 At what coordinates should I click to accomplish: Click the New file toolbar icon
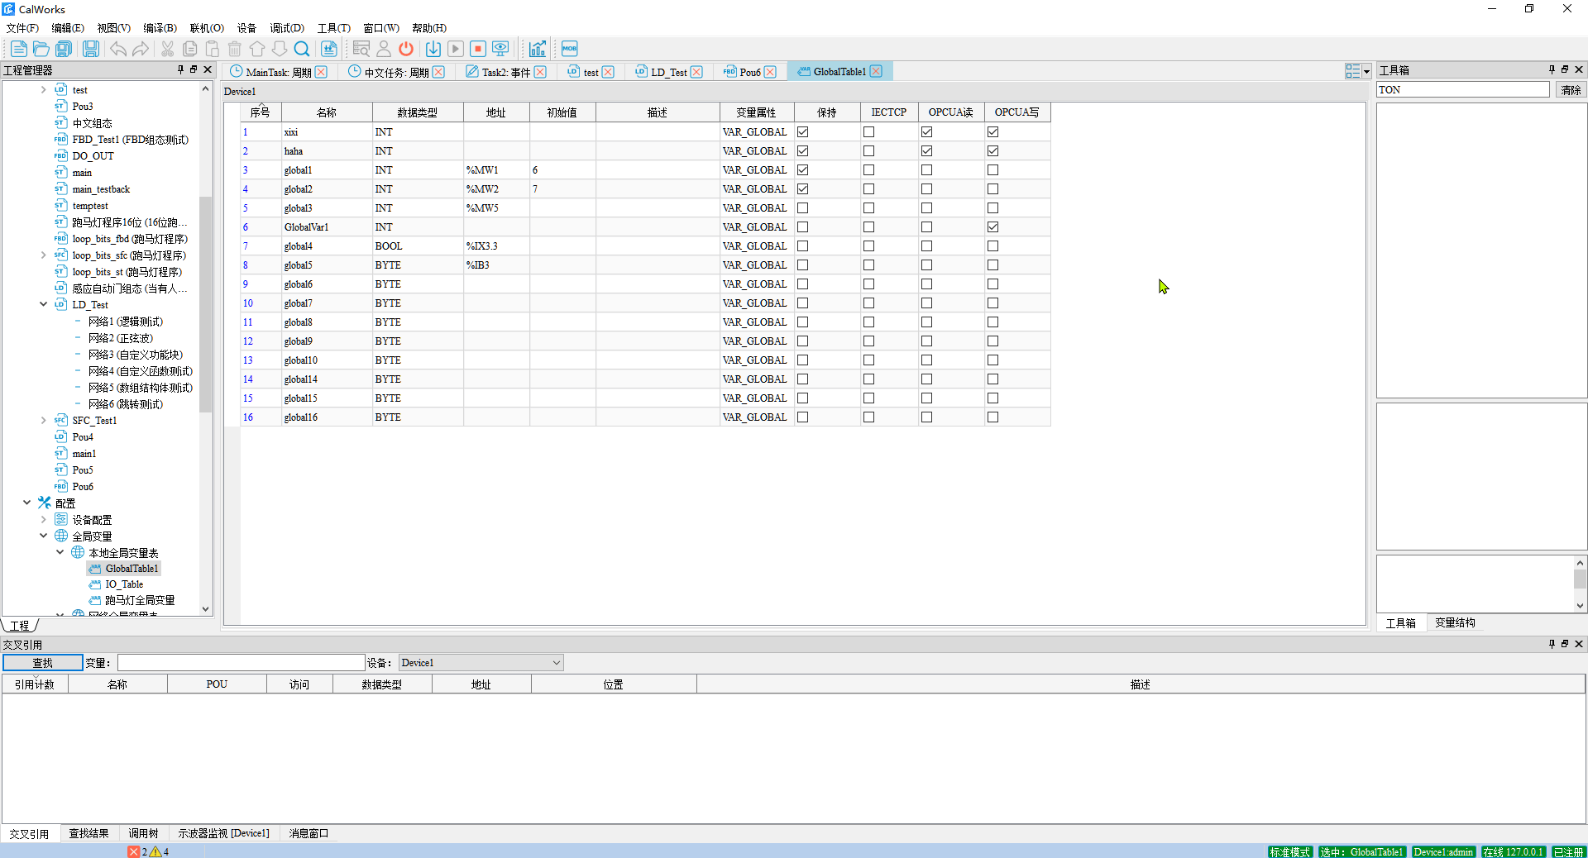click(x=18, y=49)
